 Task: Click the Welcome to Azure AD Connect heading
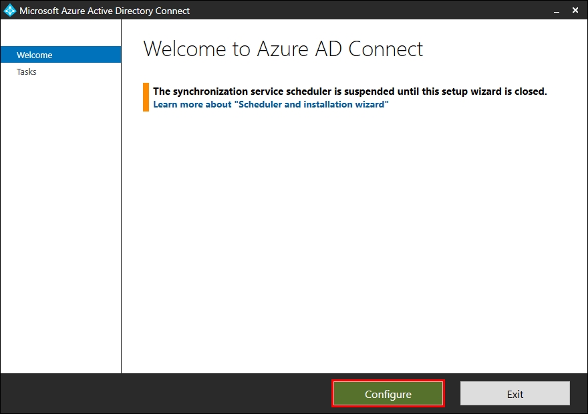[x=283, y=49]
